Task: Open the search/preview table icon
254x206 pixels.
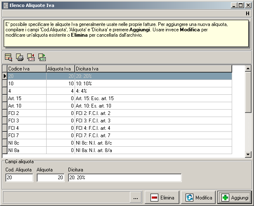Action: coord(9,57)
